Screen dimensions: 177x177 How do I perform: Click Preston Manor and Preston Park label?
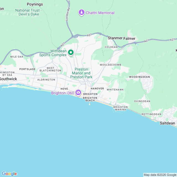point(81,73)
